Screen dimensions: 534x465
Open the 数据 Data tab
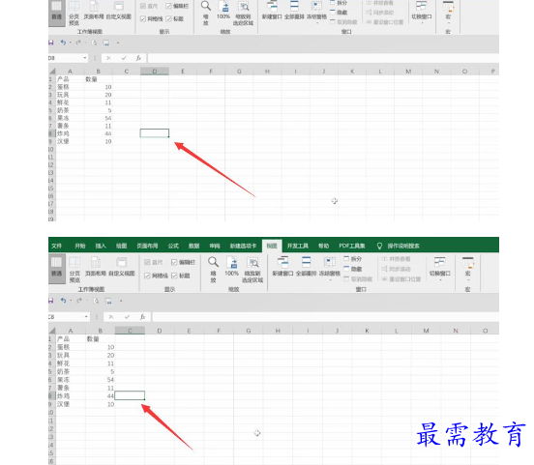(193, 246)
